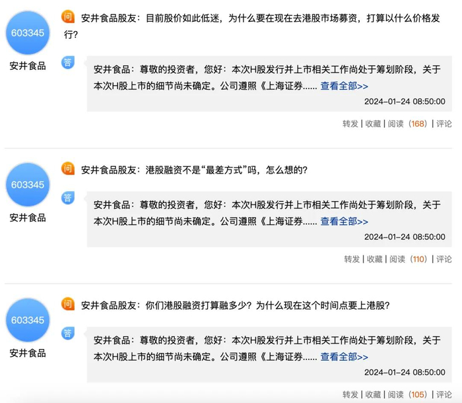Click 转发 on the post with 168 reads

[x=350, y=123]
